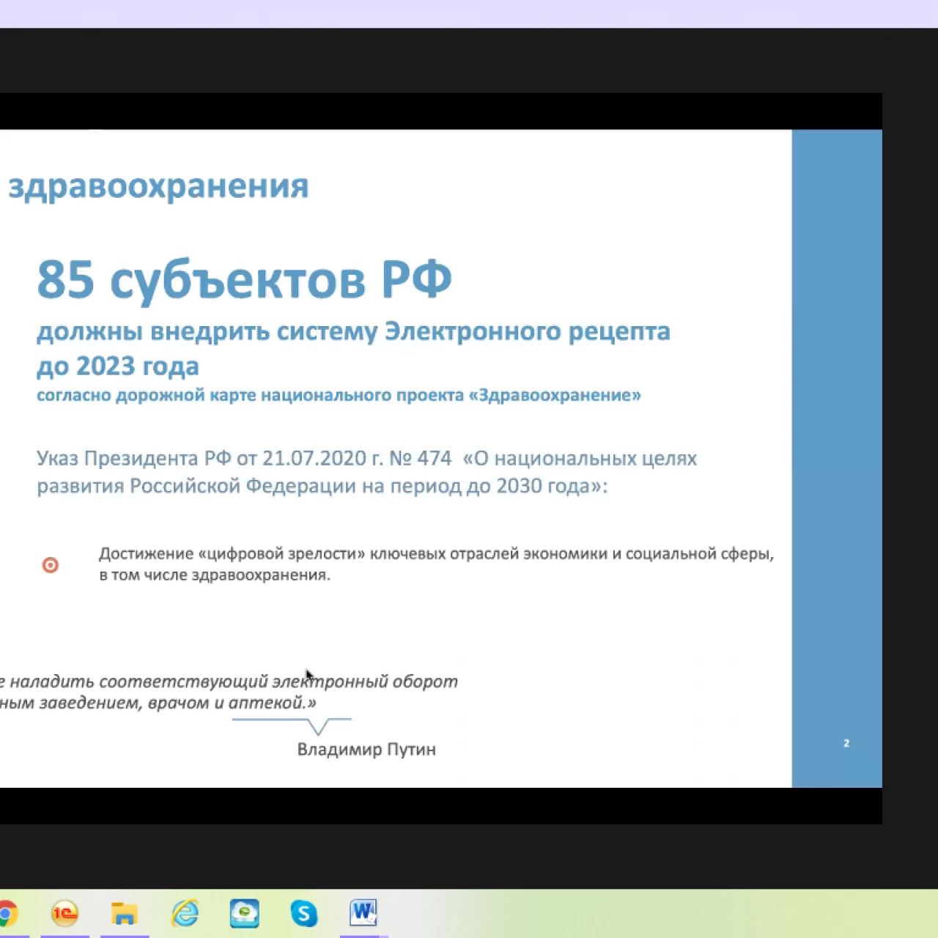
Task: Open the 1C application taskbar icon
Action: (x=64, y=914)
